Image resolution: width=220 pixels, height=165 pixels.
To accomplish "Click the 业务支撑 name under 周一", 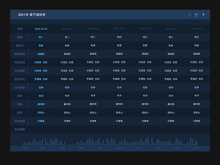I will (x=41, y=121).
